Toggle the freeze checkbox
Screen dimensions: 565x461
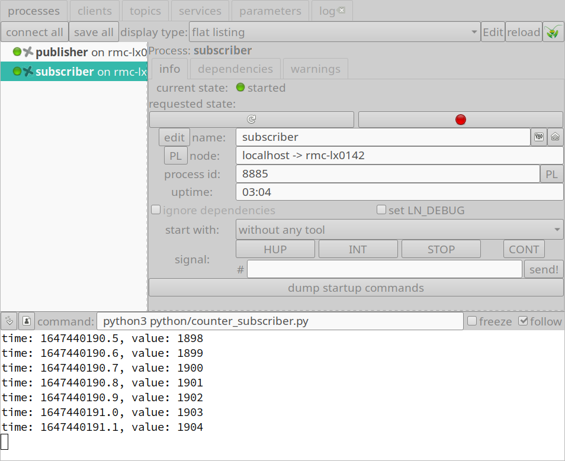(472, 321)
